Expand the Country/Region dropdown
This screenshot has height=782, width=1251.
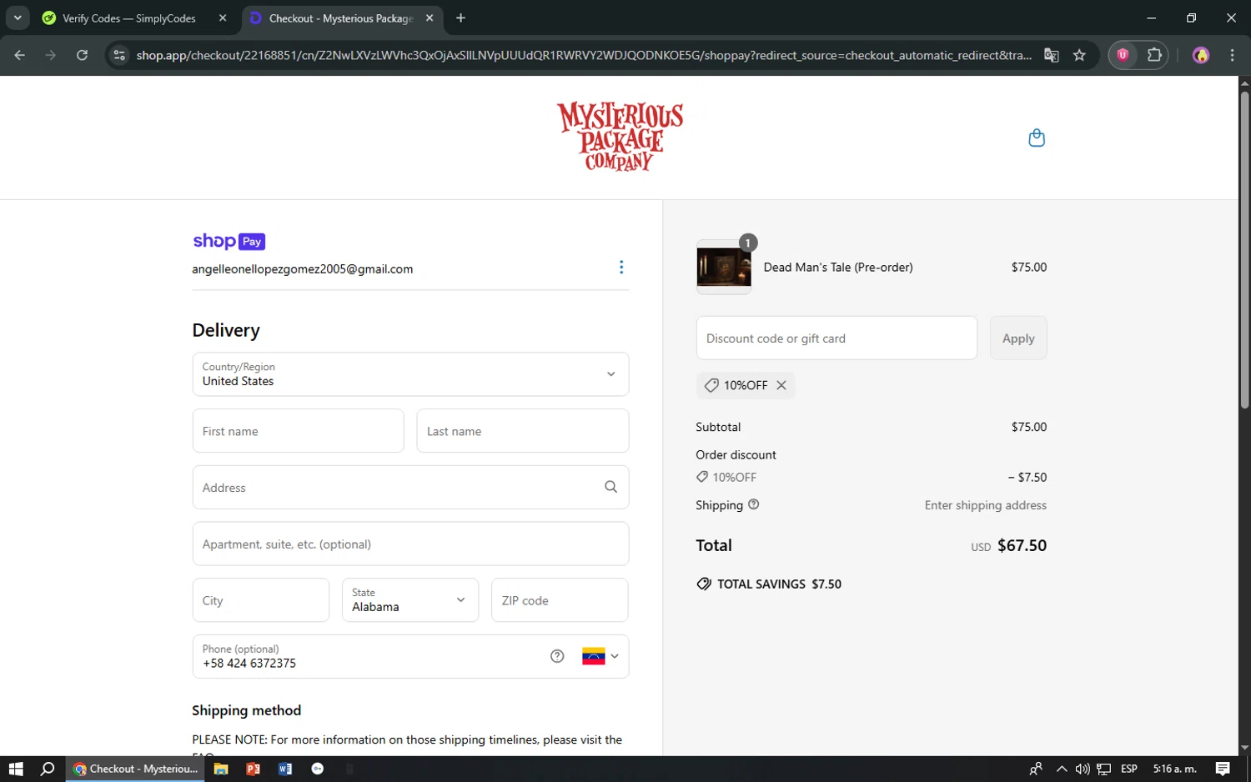410,374
